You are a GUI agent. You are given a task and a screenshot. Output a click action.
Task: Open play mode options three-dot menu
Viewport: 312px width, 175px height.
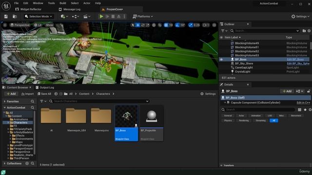[124, 17]
